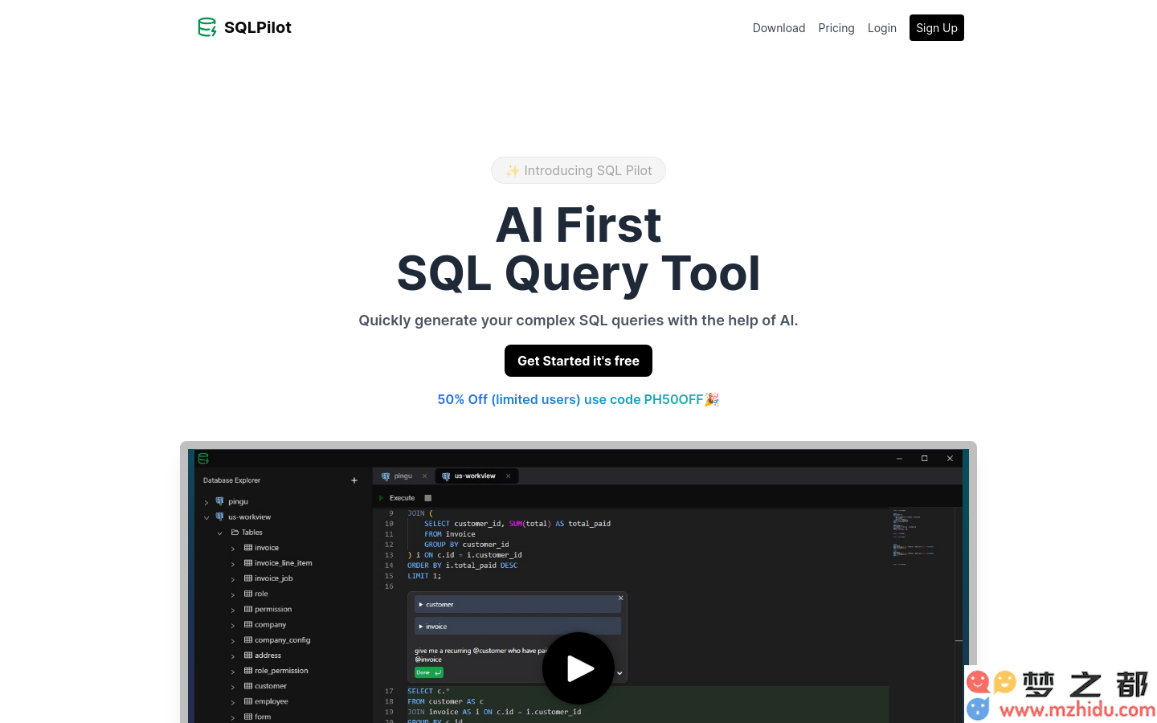Viewport: 1157px width, 723px height.
Task: Click the editor vertical scrollbar
Action: click(x=959, y=615)
